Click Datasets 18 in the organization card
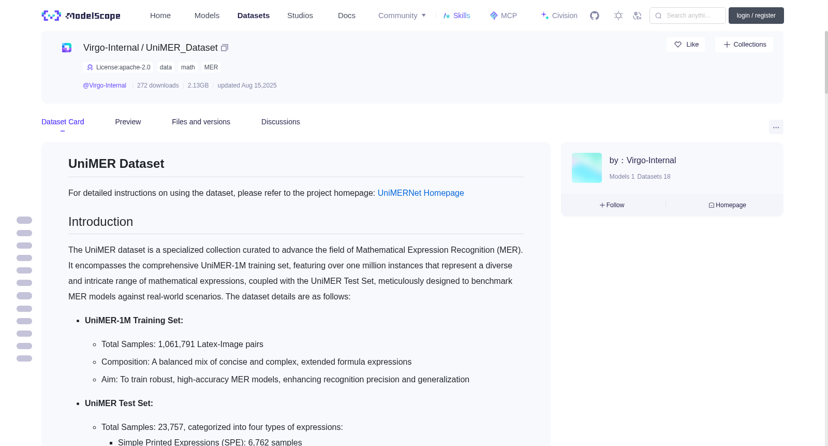 pyautogui.click(x=654, y=177)
